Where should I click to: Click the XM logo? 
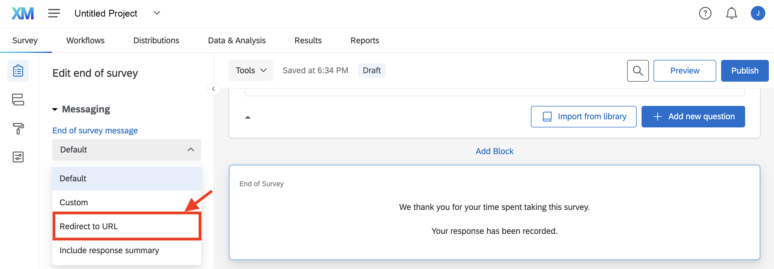pyautogui.click(x=23, y=14)
